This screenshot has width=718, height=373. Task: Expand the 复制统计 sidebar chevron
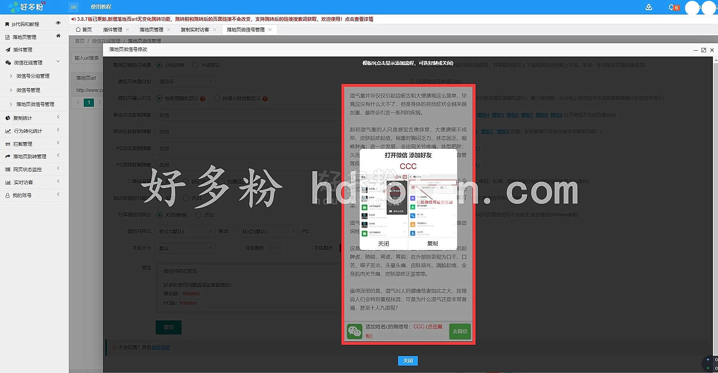tap(58, 117)
